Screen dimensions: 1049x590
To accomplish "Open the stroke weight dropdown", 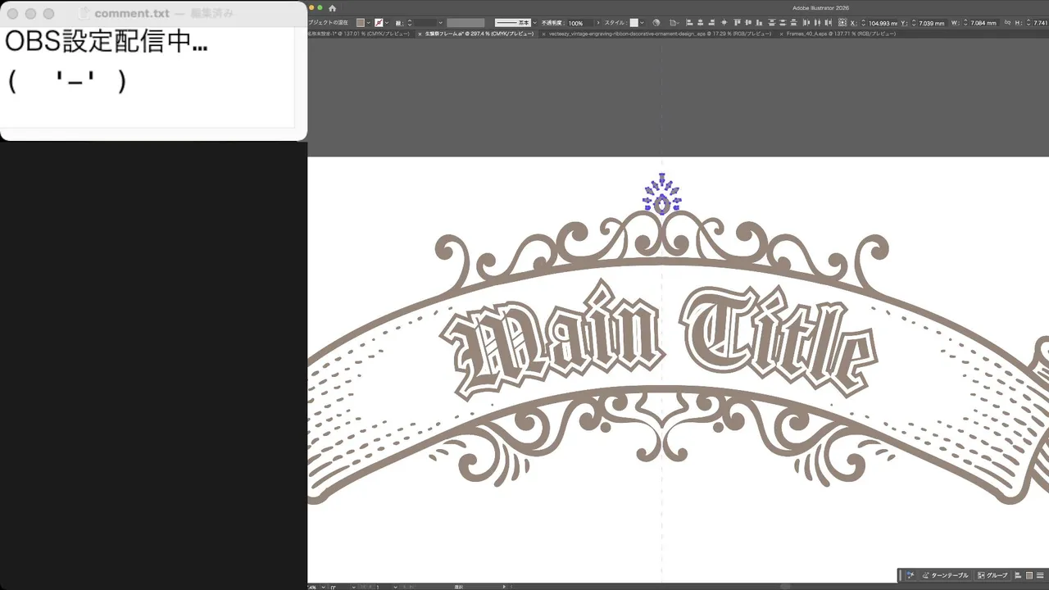I will [x=440, y=23].
